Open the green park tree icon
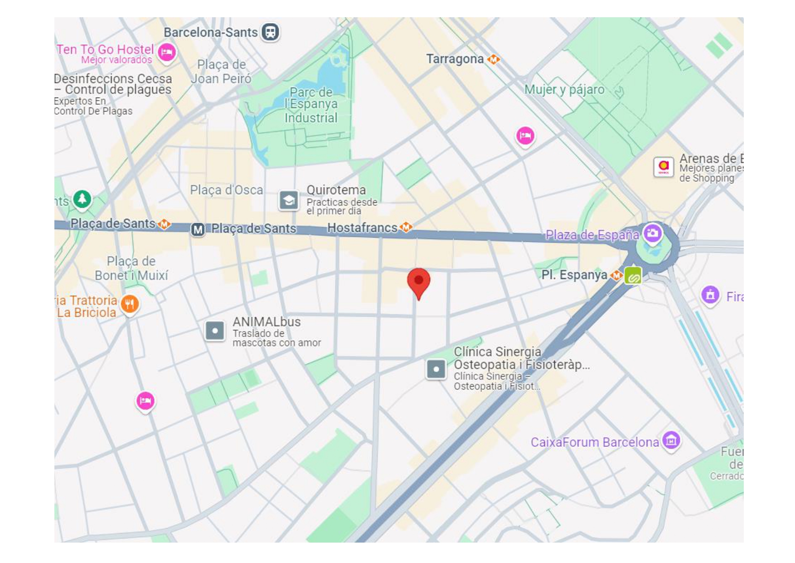 pos(82,199)
